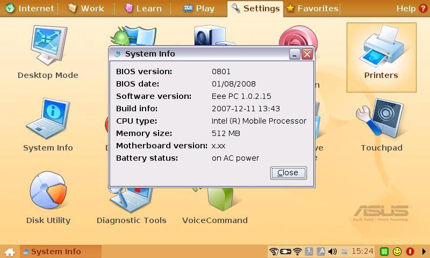This screenshot has width=430, height=258.
Task: Click the AC power plug tray icon
Action: (285, 251)
